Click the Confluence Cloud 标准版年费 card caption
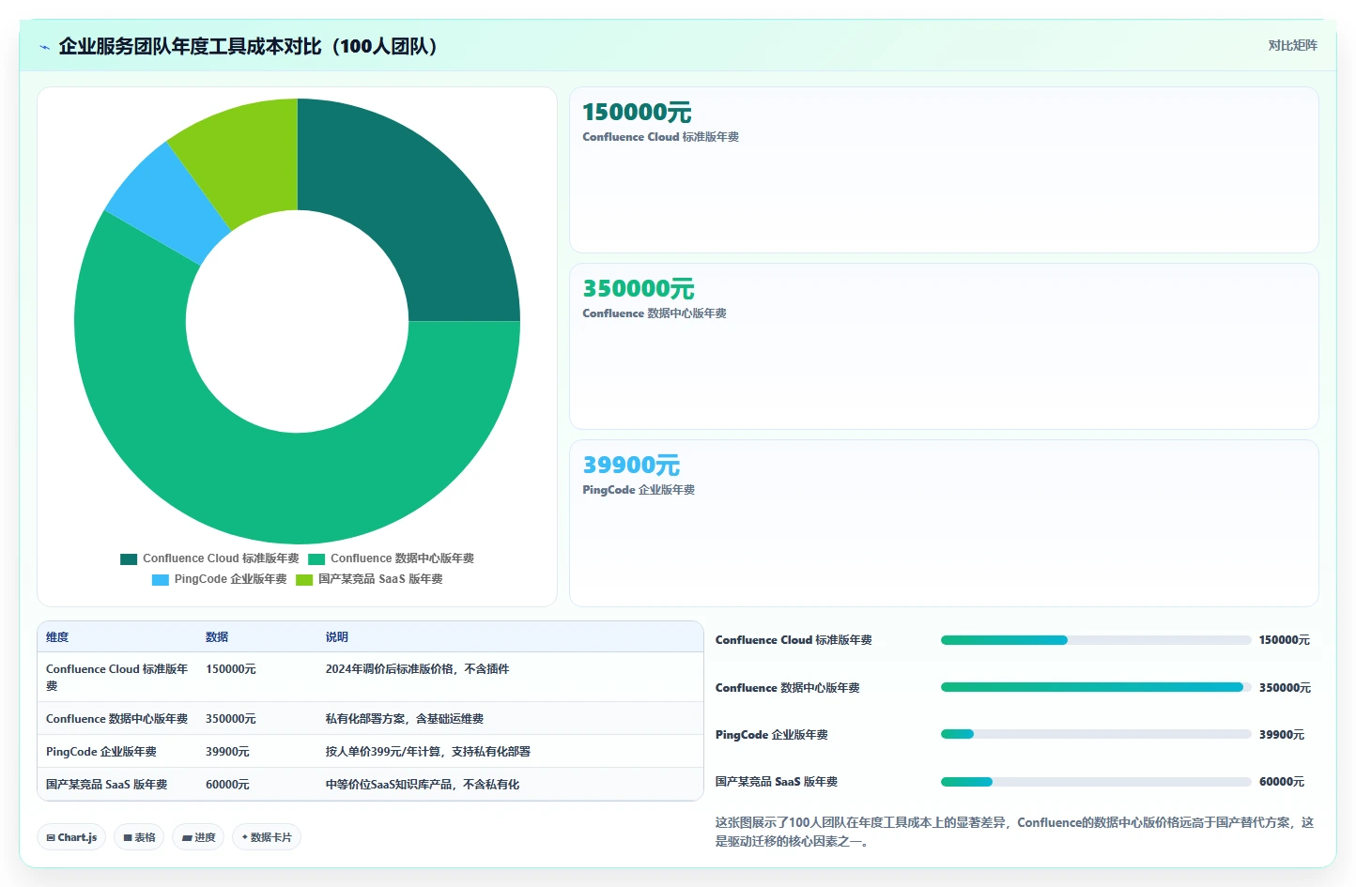 point(660,137)
